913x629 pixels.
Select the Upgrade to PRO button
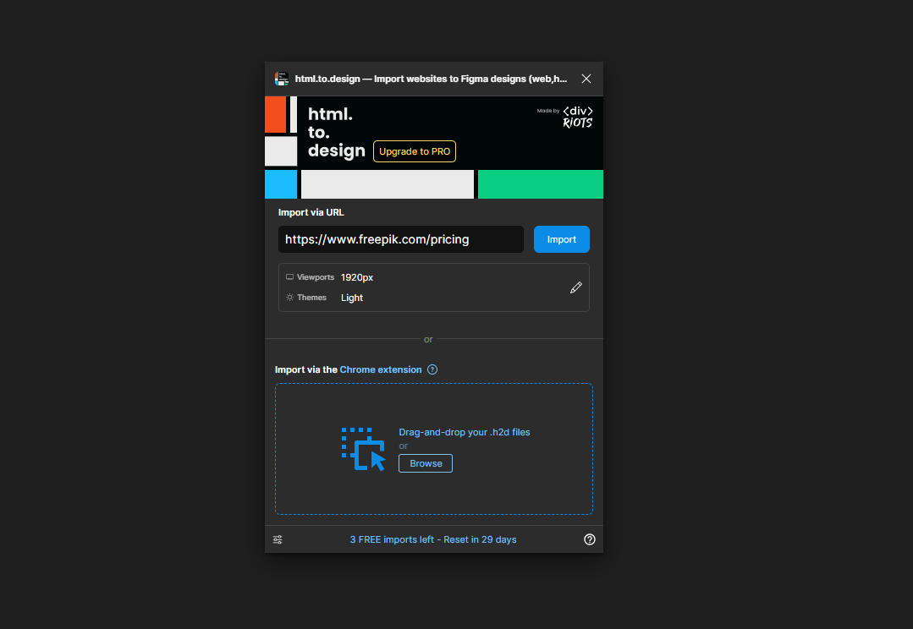tap(414, 151)
